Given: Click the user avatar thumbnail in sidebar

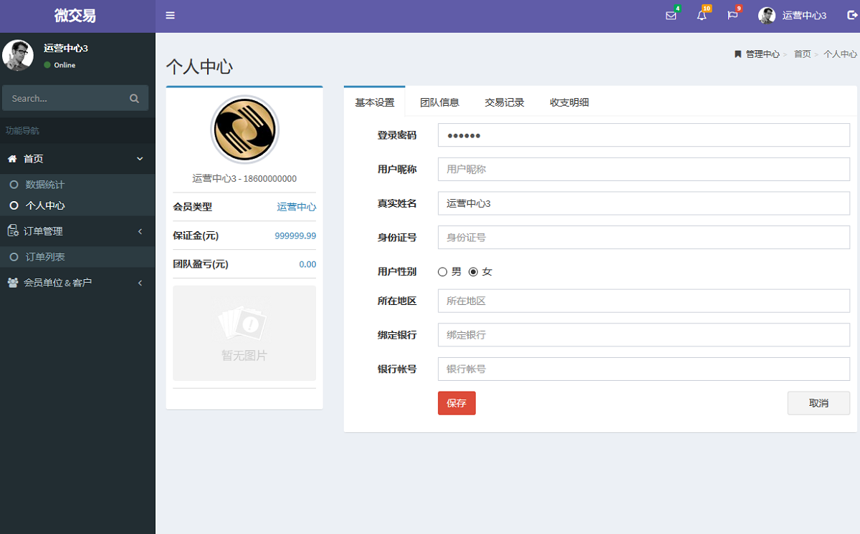Looking at the screenshot, I should click(x=17, y=54).
